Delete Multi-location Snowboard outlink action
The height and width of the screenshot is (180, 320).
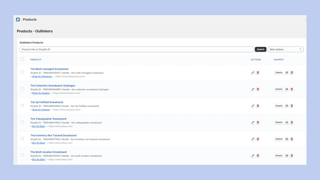[x=258, y=156]
